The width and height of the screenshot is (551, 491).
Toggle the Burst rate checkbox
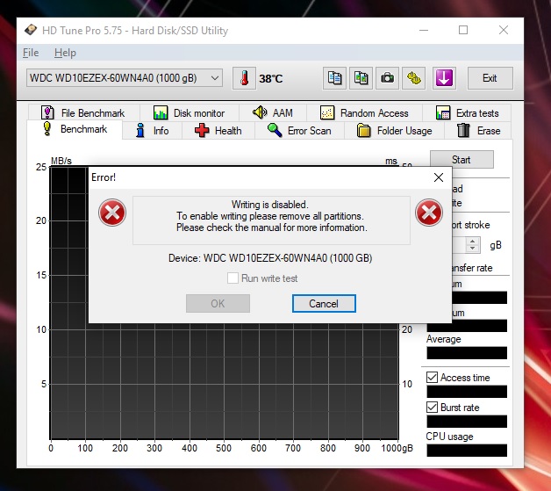click(432, 408)
